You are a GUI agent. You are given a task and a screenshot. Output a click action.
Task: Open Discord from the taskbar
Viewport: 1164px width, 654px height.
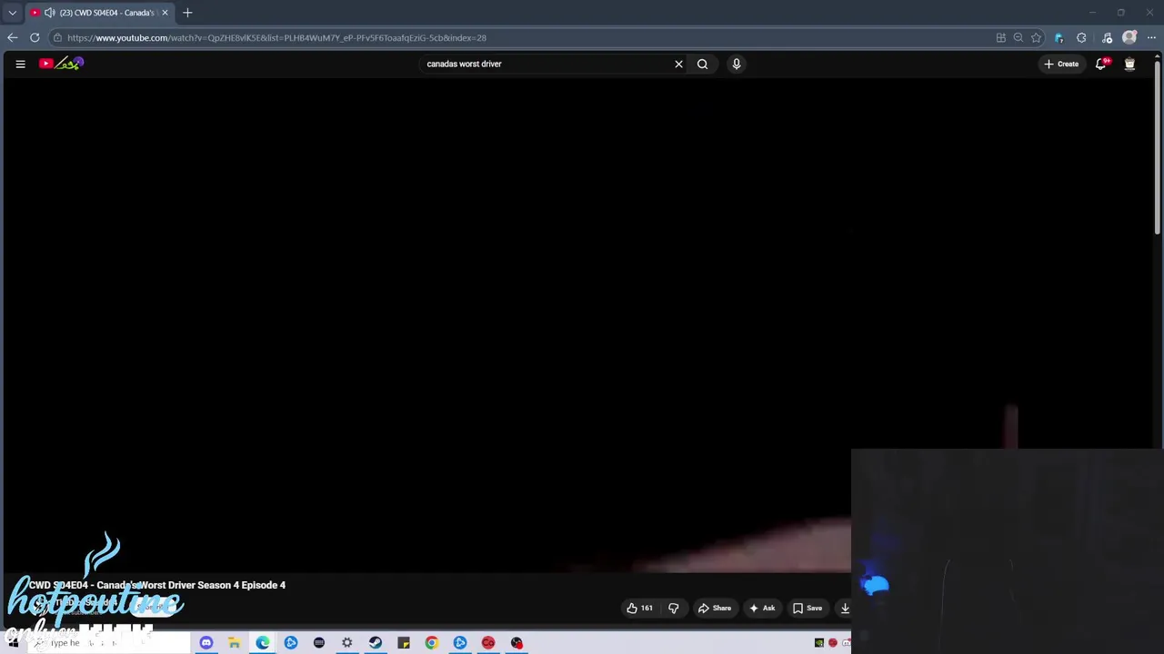click(206, 643)
